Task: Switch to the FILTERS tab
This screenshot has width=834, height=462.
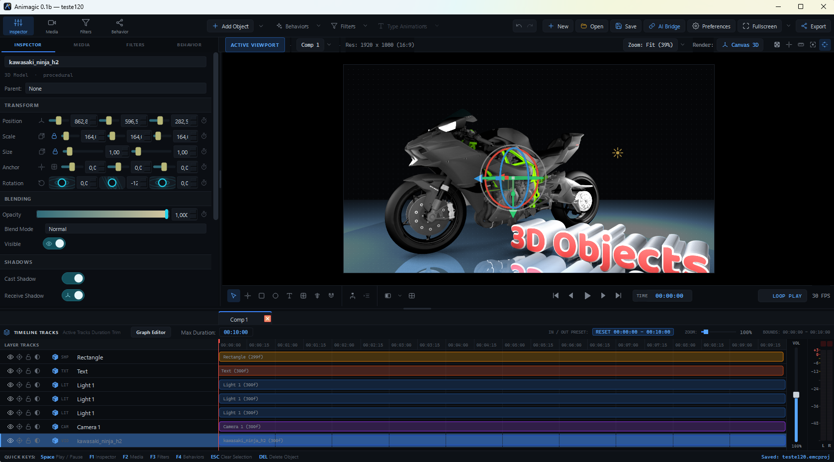Action: pos(135,45)
